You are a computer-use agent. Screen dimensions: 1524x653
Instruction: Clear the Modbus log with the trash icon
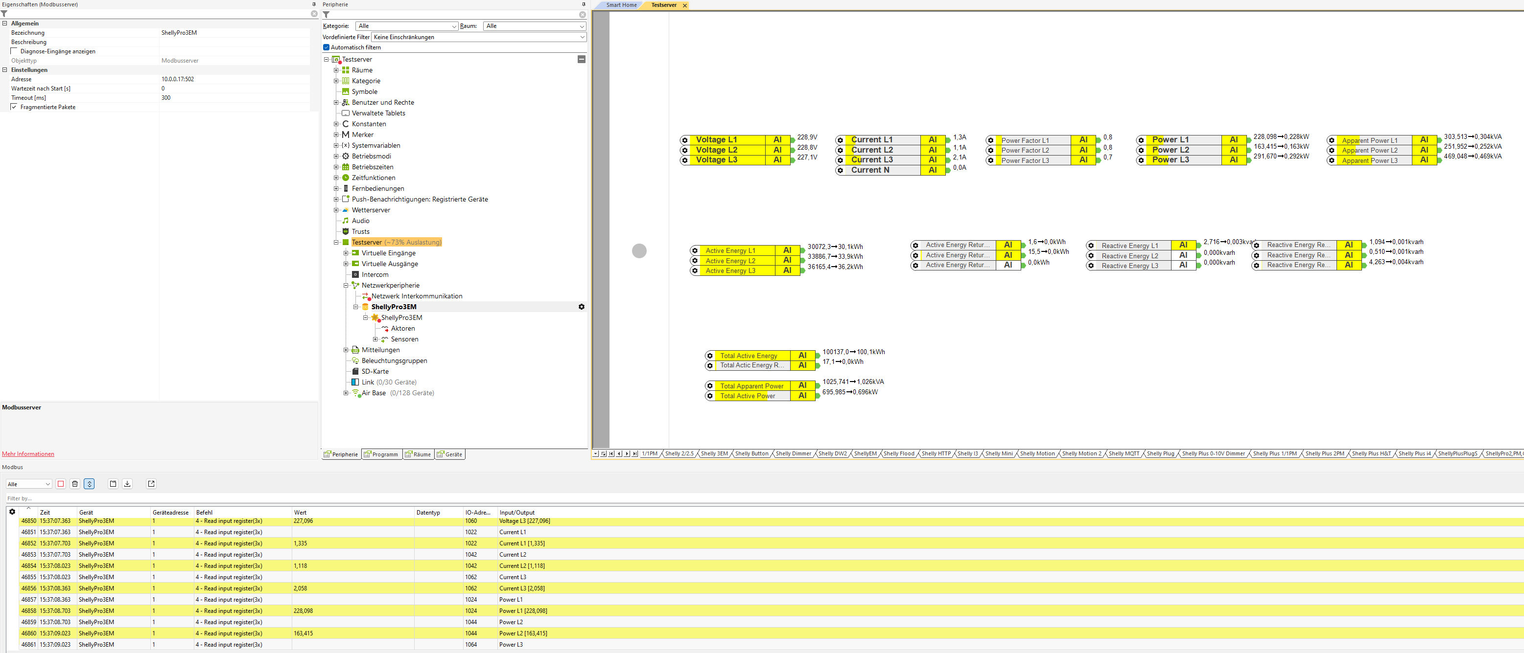(x=74, y=483)
